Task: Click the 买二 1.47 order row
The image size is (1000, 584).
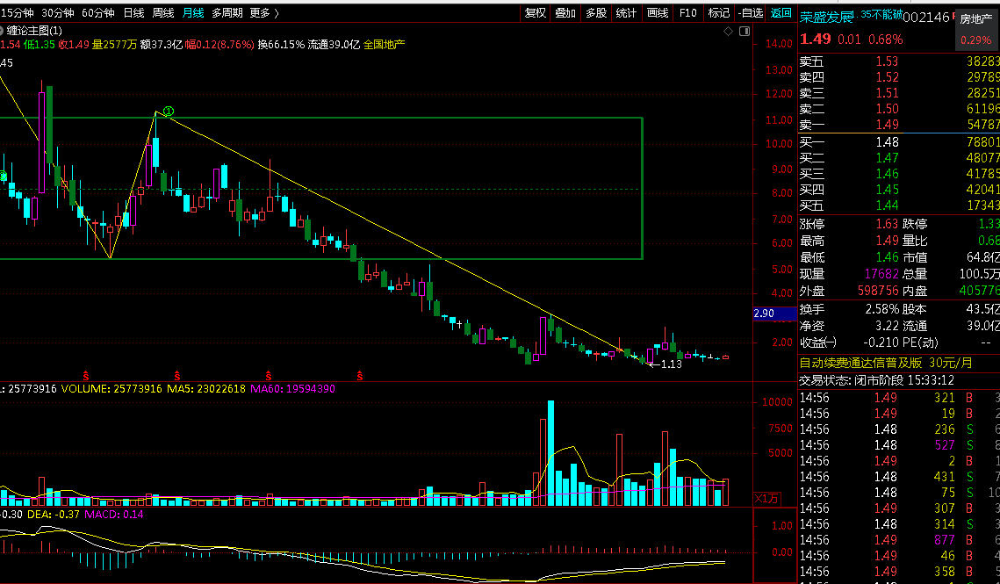Action: click(899, 158)
